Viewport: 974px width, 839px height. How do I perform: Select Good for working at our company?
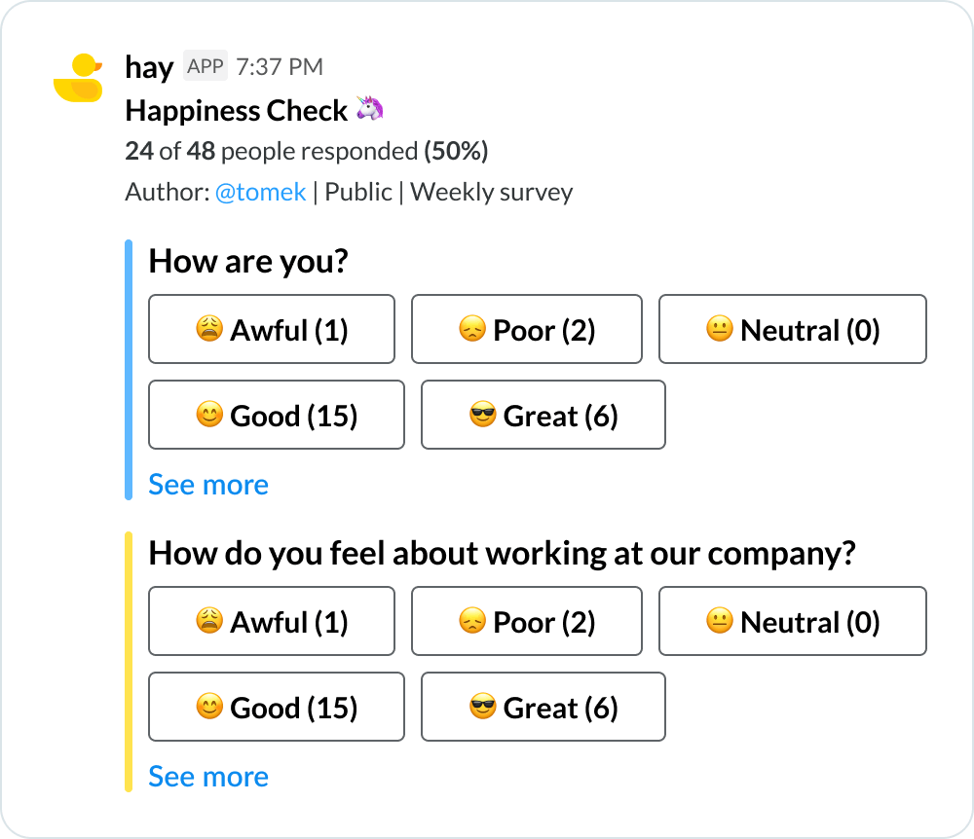pos(277,707)
